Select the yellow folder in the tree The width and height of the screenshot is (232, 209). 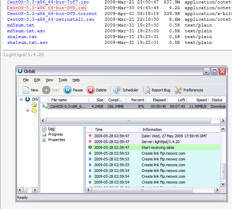tap(34, 110)
